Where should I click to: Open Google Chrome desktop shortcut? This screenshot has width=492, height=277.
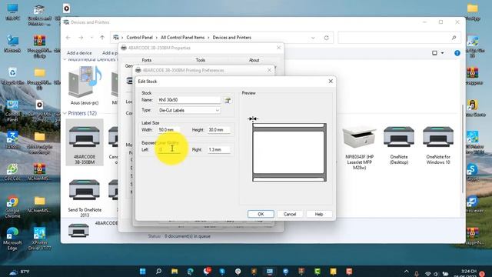[12, 206]
